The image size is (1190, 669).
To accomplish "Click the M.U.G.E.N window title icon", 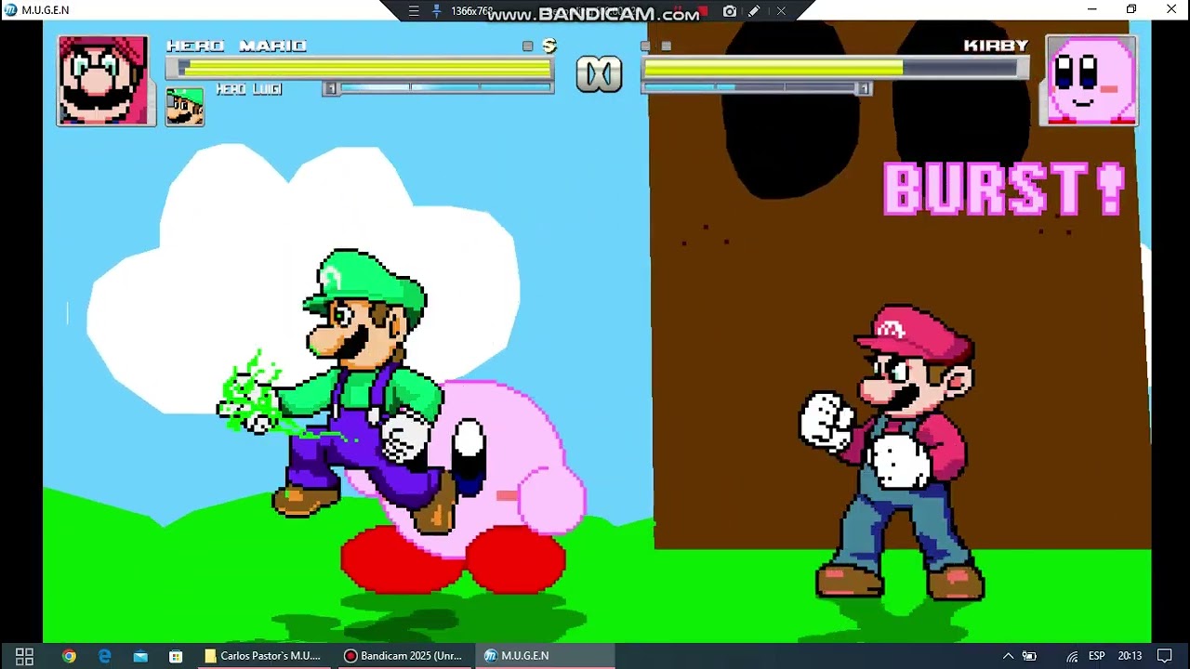I will pos(10,9).
